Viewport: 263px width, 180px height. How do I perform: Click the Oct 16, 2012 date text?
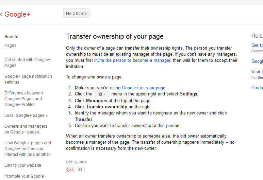77,162
